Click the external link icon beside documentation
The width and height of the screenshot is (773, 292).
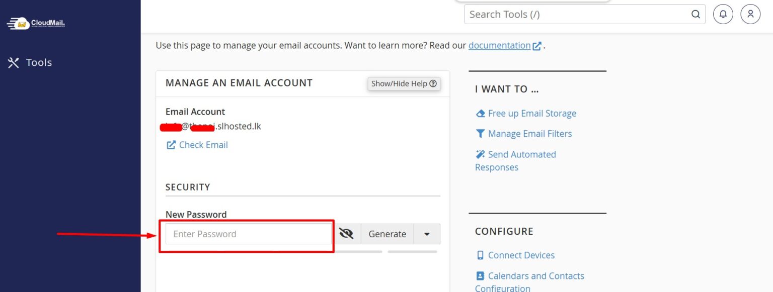point(537,46)
